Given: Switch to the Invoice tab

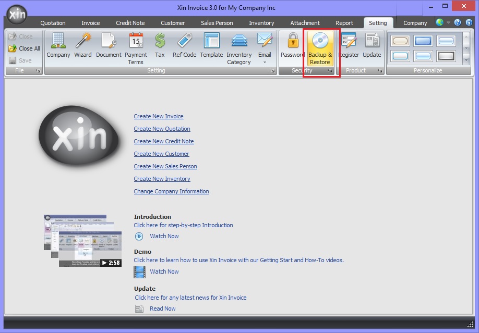Looking at the screenshot, I should pyautogui.click(x=90, y=23).
